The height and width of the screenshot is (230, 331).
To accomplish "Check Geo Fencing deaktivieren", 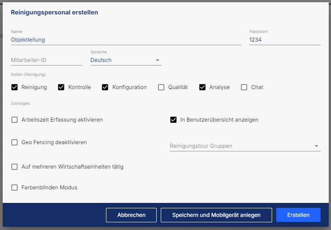I will [x=14, y=142].
